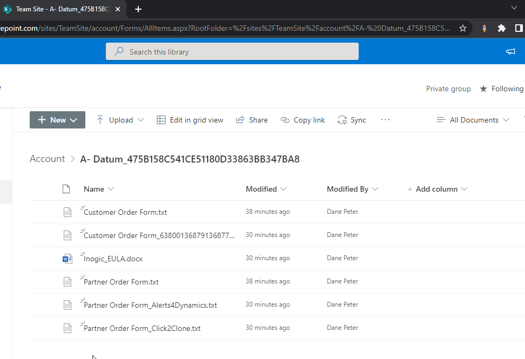
Task: Click '30 minutes ago' on Partner Order Form_Alerts4Dynamics row
Action: (267, 304)
